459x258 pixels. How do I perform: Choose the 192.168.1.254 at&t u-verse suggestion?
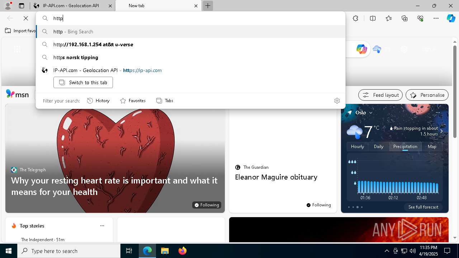tap(190, 44)
